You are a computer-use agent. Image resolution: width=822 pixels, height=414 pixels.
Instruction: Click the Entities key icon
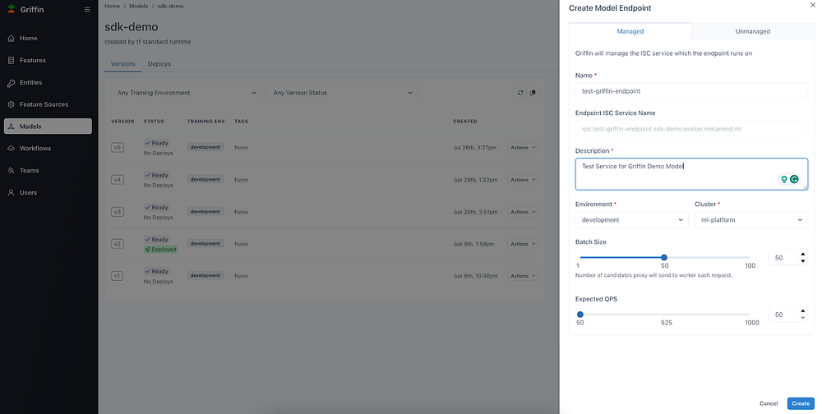(11, 83)
